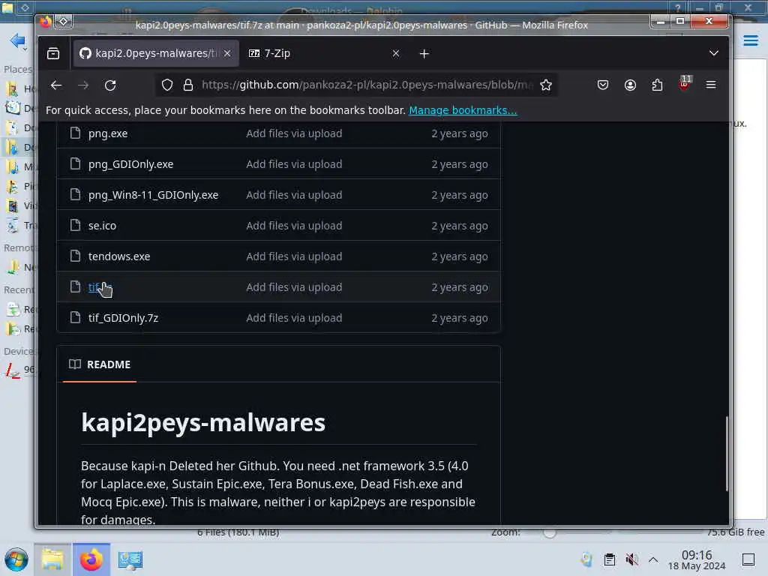Image resolution: width=768 pixels, height=576 pixels.
Task: Open clipboard tray icon
Action: [x=609, y=559]
